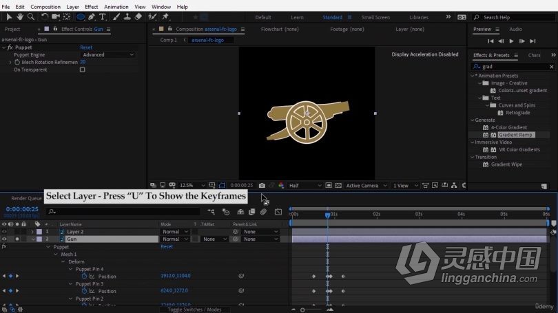
Task: Collapse the Puppet Pin 4 group
Action: [x=70, y=269]
